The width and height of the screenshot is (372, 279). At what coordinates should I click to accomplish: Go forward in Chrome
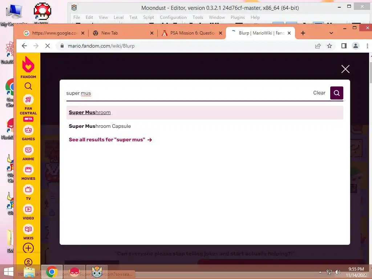pos(36,46)
